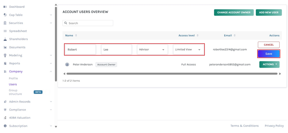Open the Limited View access dropdown
The image size is (288, 133).
(188, 49)
